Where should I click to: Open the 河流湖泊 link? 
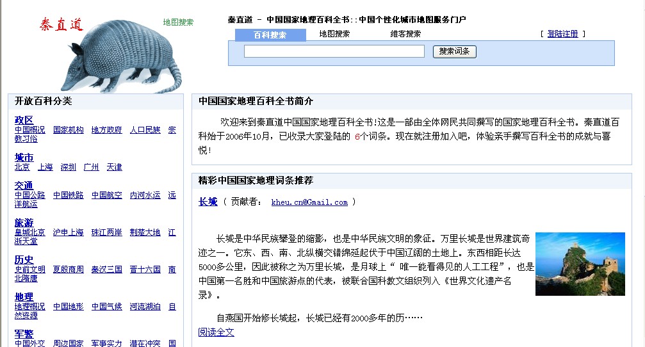click(145, 307)
